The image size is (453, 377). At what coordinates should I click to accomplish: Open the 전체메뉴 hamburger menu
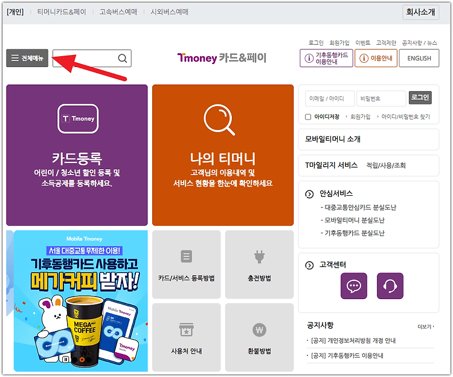(27, 58)
